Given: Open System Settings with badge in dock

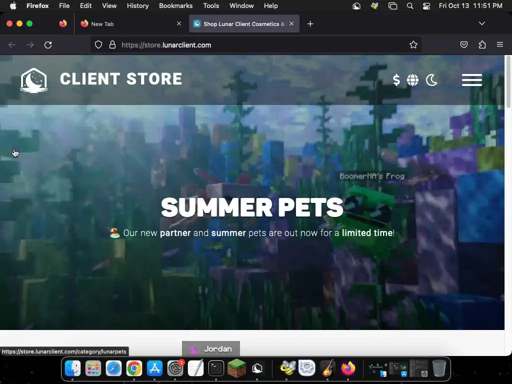Looking at the screenshot, I should pos(175,368).
